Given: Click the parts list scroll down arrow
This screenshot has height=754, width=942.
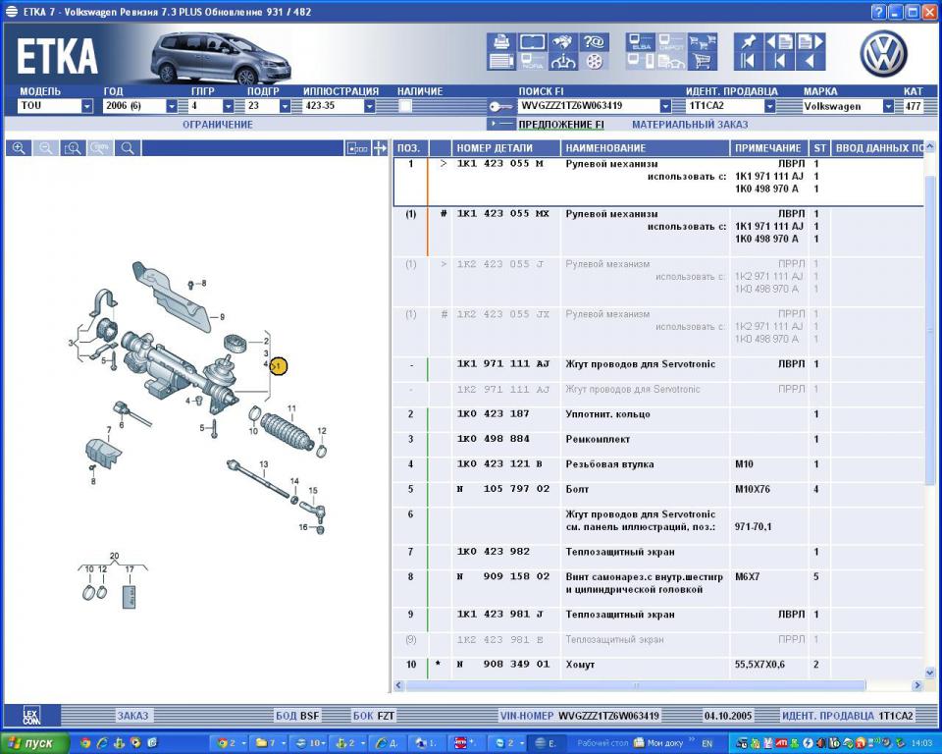Looking at the screenshot, I should (x=930, y=673).
